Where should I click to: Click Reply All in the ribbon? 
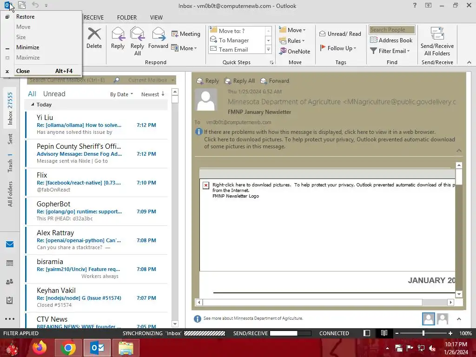(x=137, y=41)
